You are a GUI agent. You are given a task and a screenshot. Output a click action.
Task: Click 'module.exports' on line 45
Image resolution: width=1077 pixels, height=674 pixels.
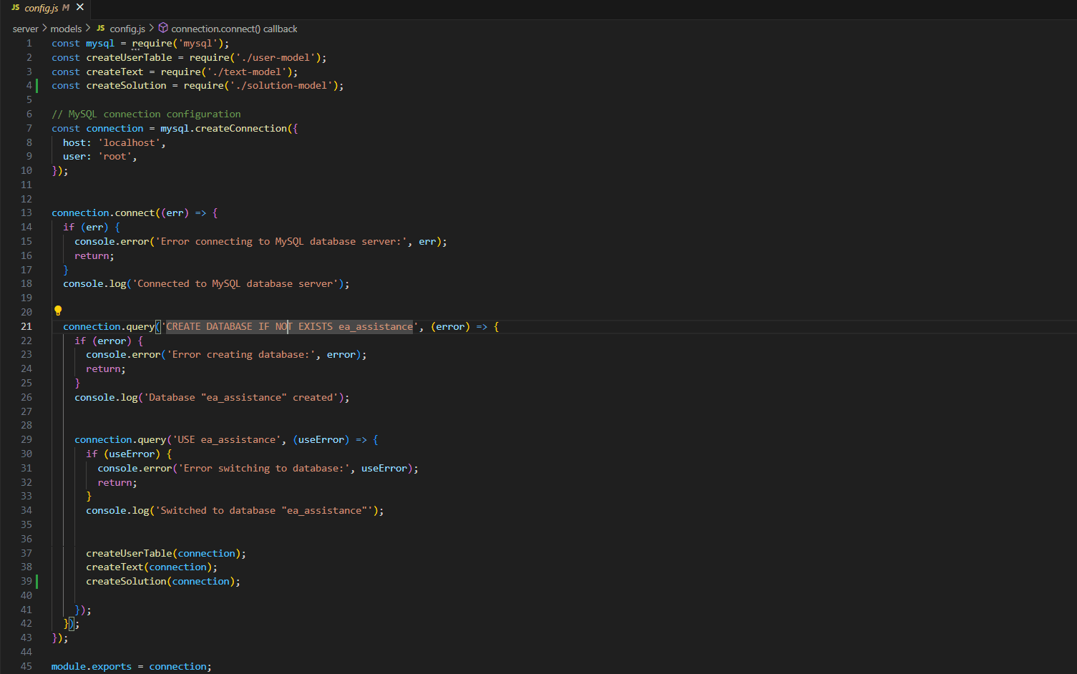click(92, 666)
